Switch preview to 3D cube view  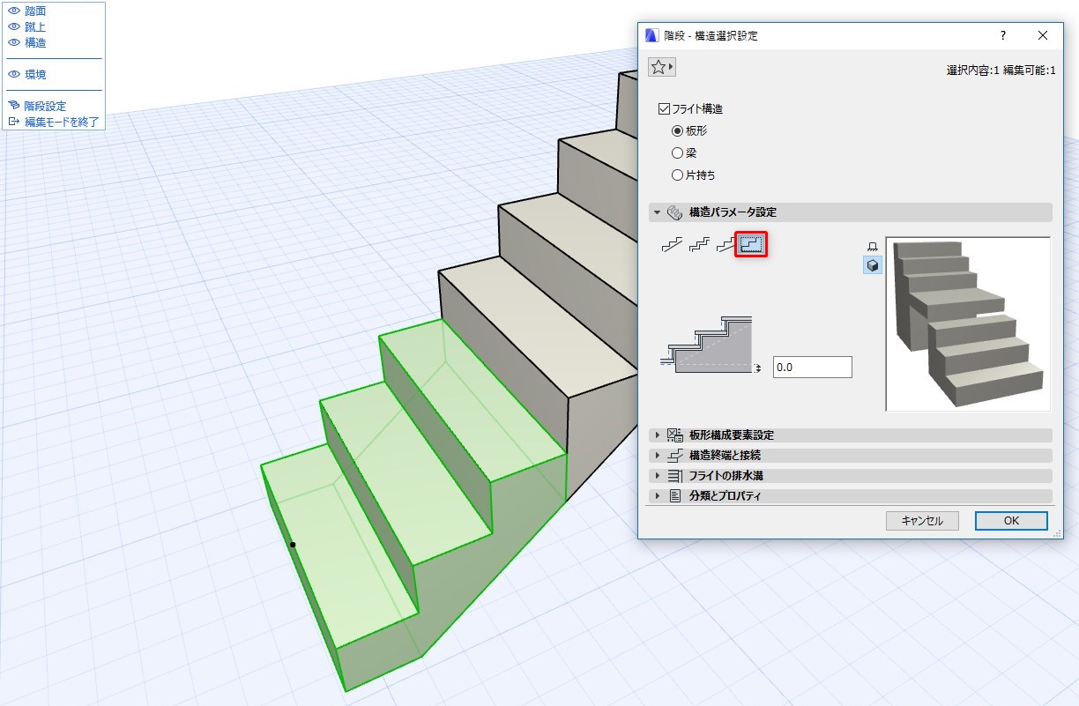pos(873,265)
